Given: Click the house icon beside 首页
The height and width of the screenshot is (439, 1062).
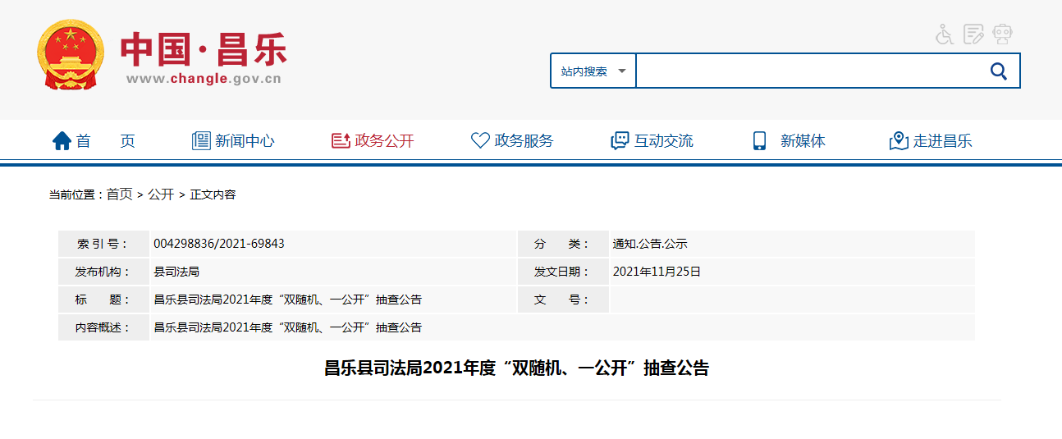Looking at the screenshot, I should pyautogui.click(x=62, y=141).
